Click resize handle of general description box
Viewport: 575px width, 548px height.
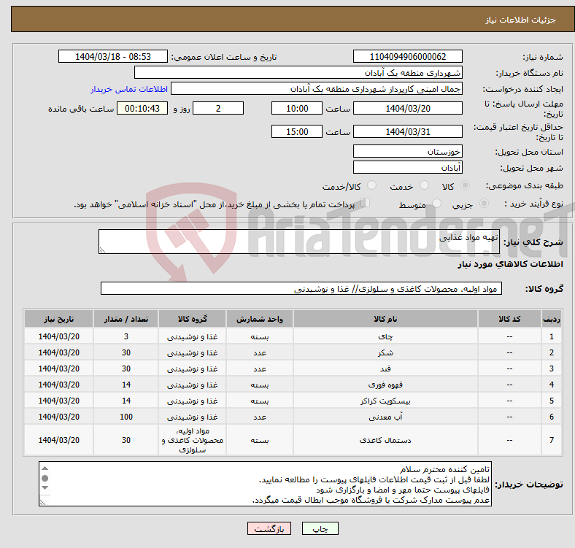tap(102, 250)
